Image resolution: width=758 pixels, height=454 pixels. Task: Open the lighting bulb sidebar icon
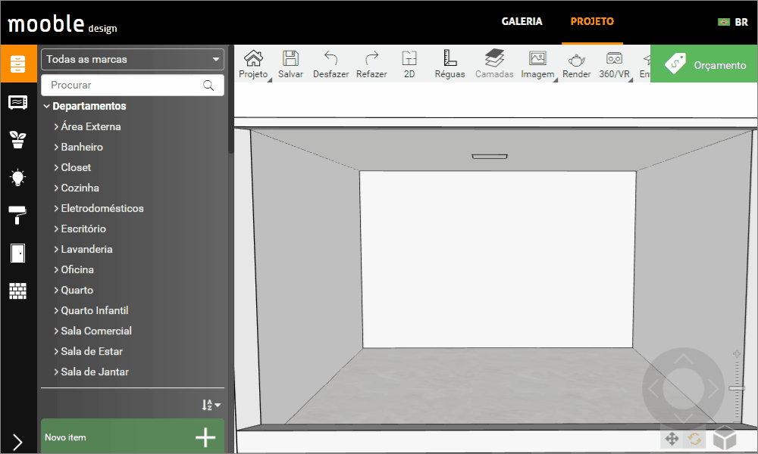pyautogui.click(x=18, y=177)
